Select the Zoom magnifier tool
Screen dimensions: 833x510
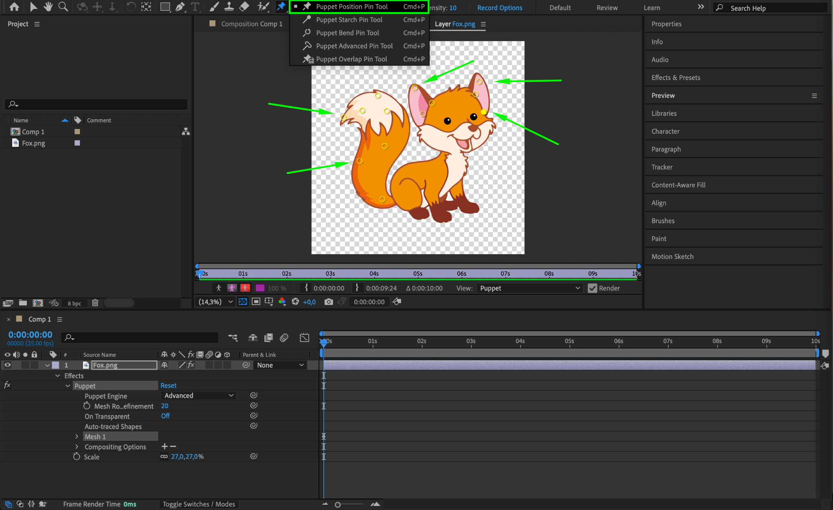(63, 7)
